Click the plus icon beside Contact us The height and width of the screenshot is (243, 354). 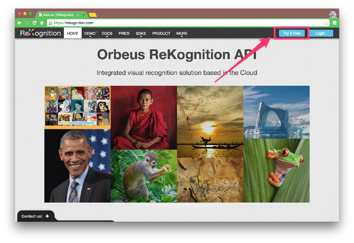pos(47,216)
